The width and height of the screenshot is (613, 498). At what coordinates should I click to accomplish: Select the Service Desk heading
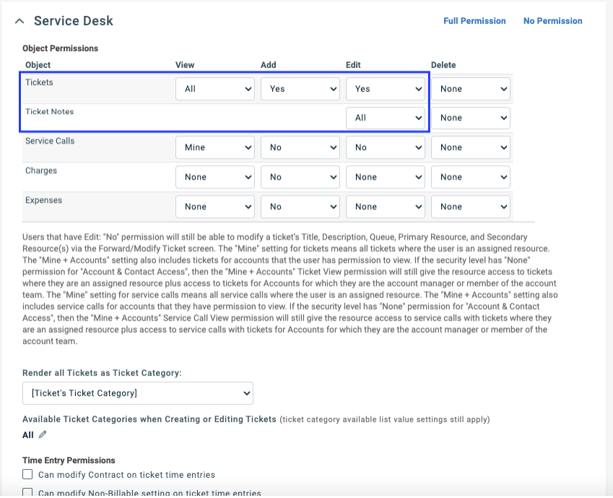[74, 21]
